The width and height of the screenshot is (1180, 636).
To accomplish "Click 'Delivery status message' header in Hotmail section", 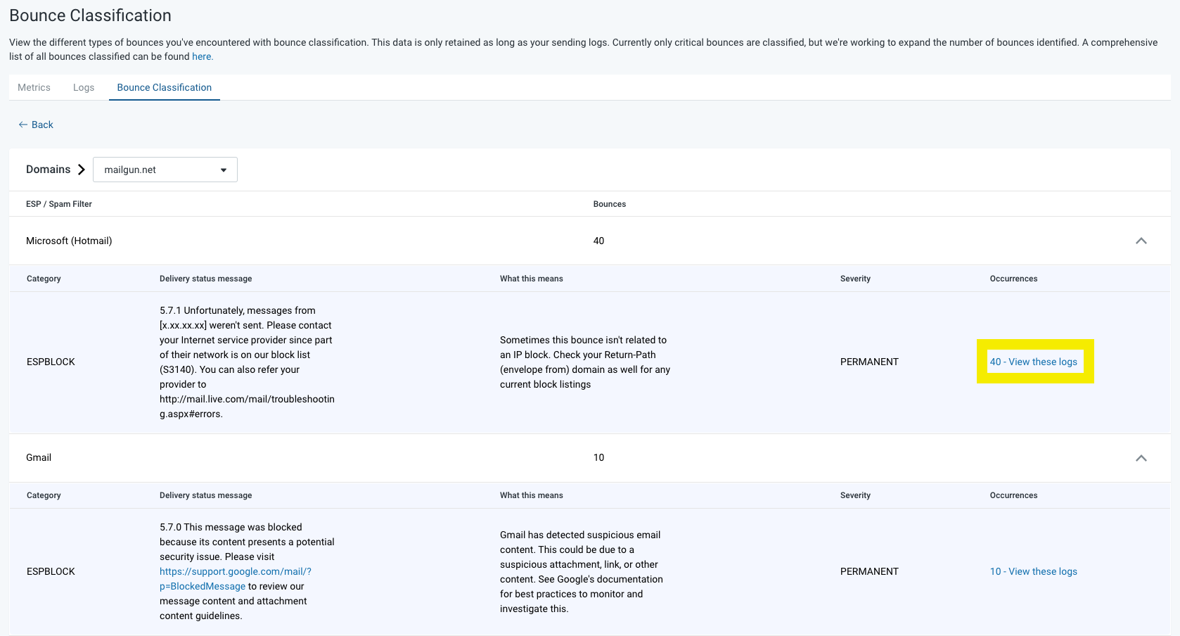I will pos(205,279).
